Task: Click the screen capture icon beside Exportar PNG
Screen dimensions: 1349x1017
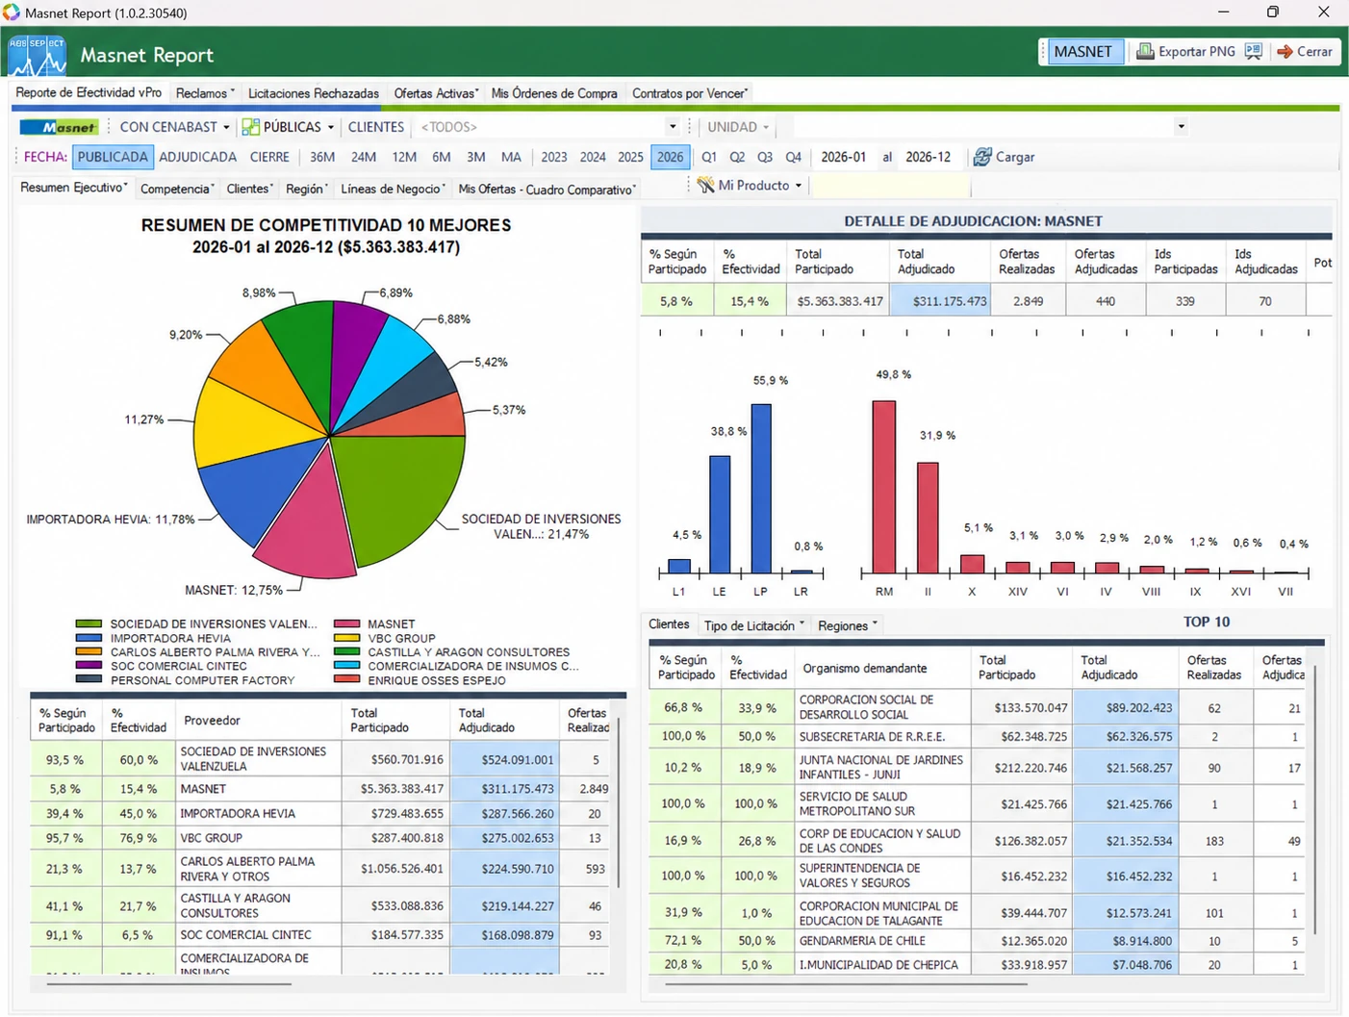Action: click(1253, 51)
